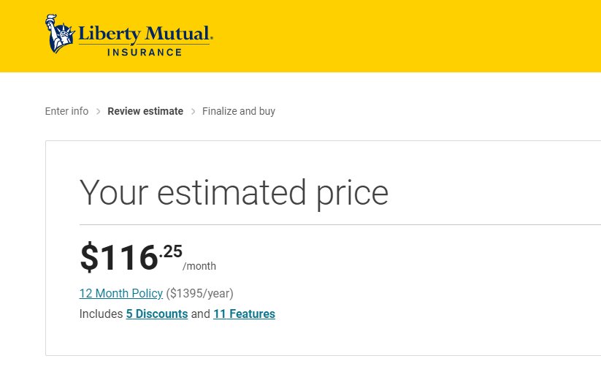
Task: Click the word Includes before discounts
Action: (x=101, y=314)
